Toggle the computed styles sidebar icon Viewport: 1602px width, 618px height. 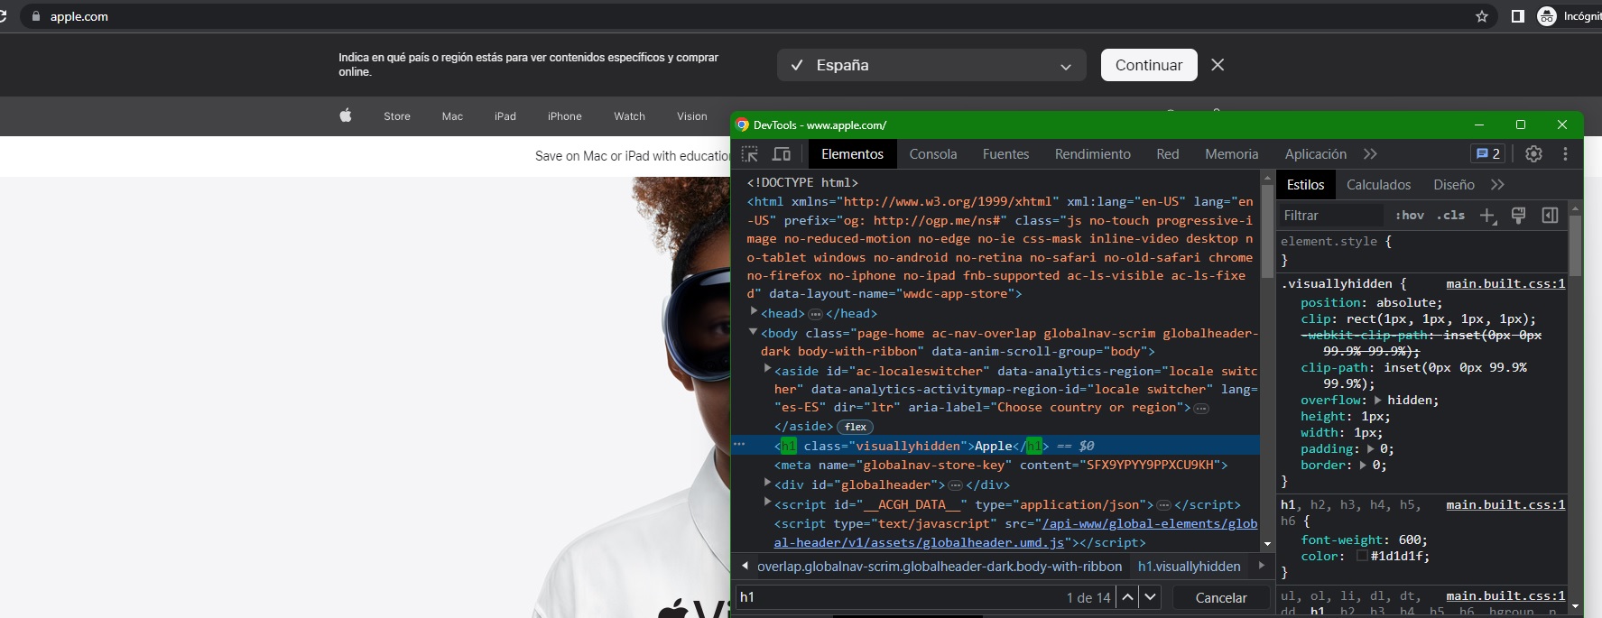point(1550,216)
